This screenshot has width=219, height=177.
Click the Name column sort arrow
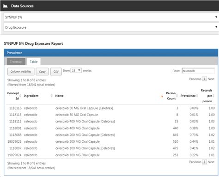[x=162, y=97]
